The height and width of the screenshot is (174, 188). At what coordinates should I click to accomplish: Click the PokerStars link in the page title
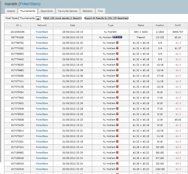tap(29, 4)
